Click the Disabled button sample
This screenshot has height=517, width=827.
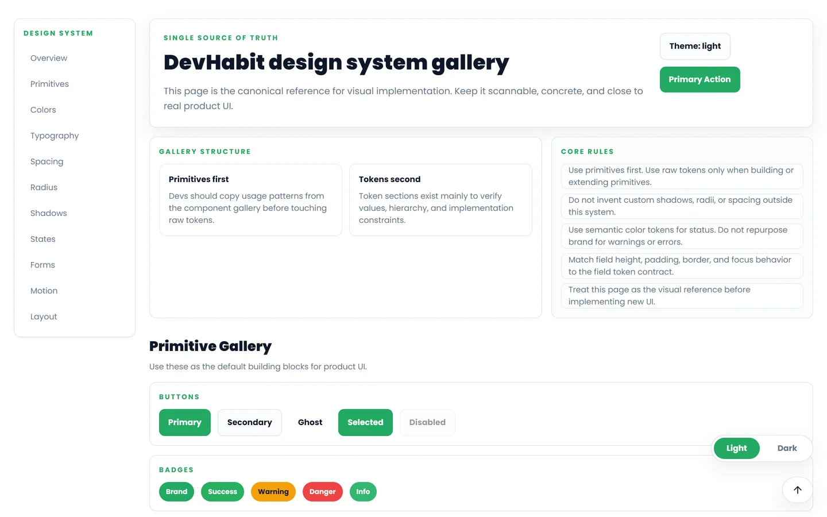(x=427, y=422)
